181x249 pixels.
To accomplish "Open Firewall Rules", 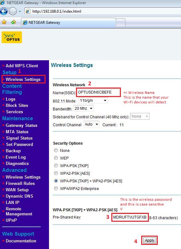I will [20, 183].
